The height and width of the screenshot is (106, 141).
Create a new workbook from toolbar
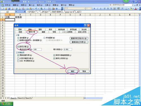(x=3, y=8)
